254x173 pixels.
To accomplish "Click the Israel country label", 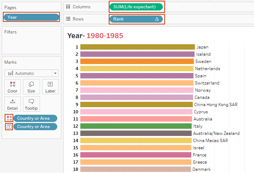I will (199, 148).
